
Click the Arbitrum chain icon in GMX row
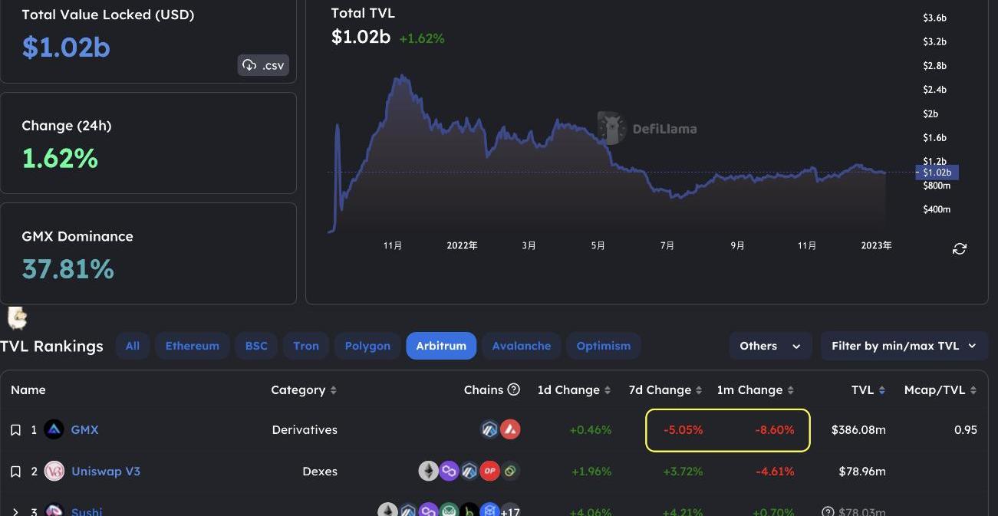point(490,429)
